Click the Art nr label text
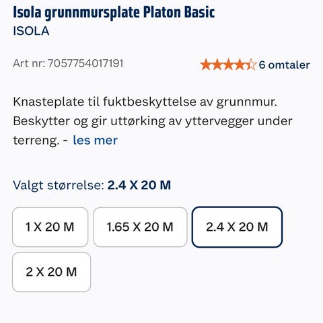 [x=29, y=63]
